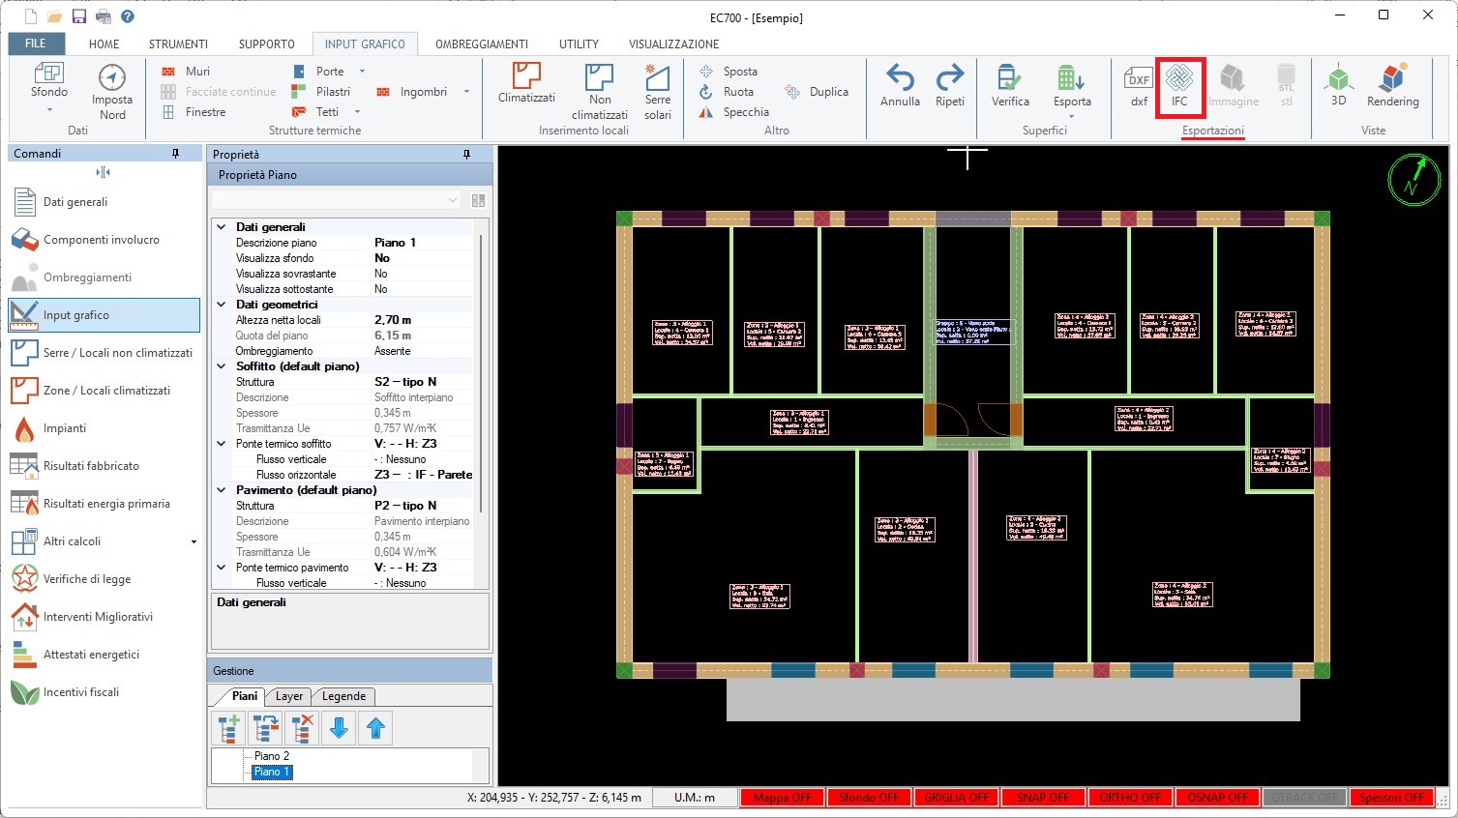The height and width of the screenshot is (818, 1458).
Task: Select Piano 2 in the floors list
Action: [272, 756]
